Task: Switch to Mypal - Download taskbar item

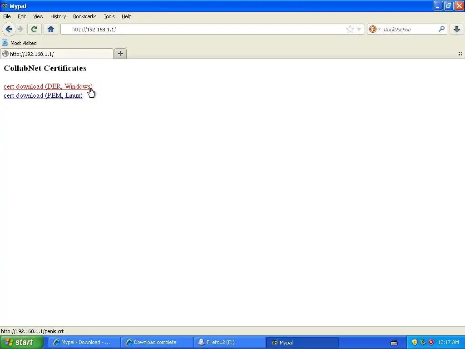Action: (x=84, y=342)
